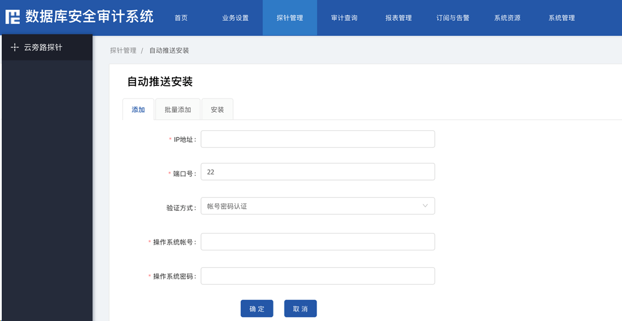The width and height of the screenshot is (622, 321).
Task: Open the 报表管理 menu
Action: click(398, 18)
